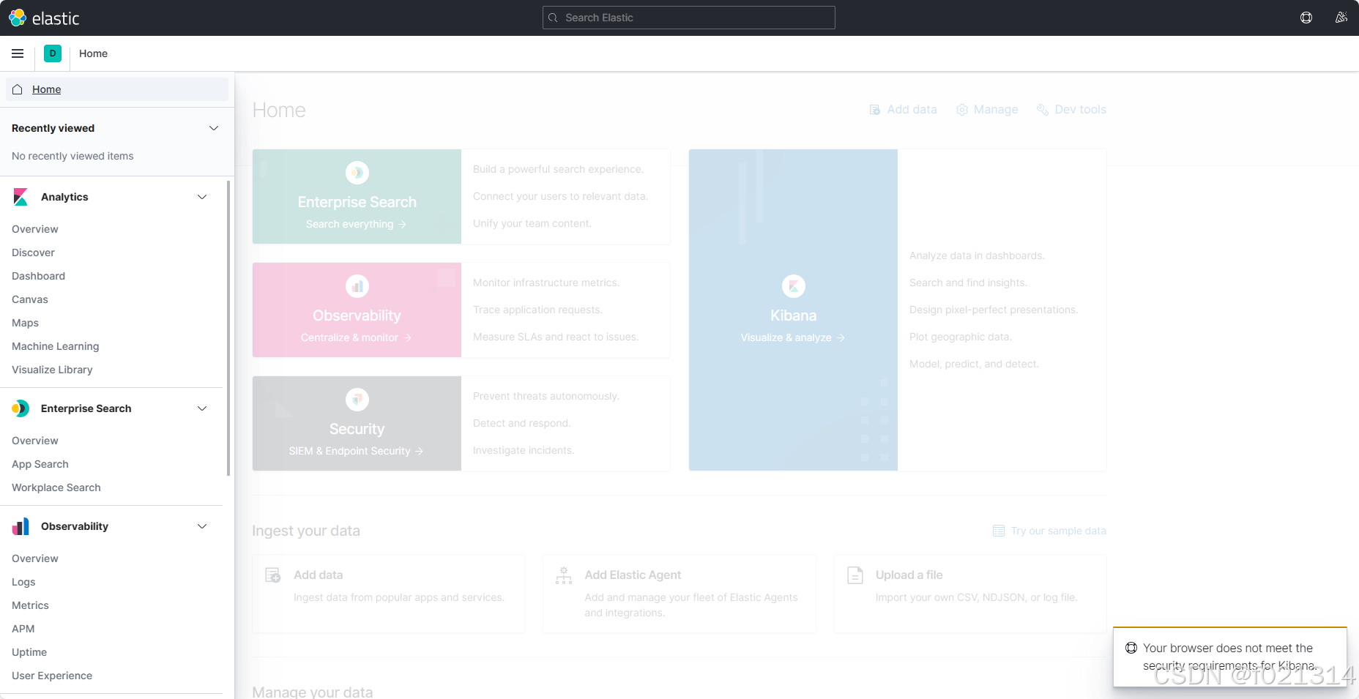
Task: Click the sample data table icon
Action: tap(999, 531)
